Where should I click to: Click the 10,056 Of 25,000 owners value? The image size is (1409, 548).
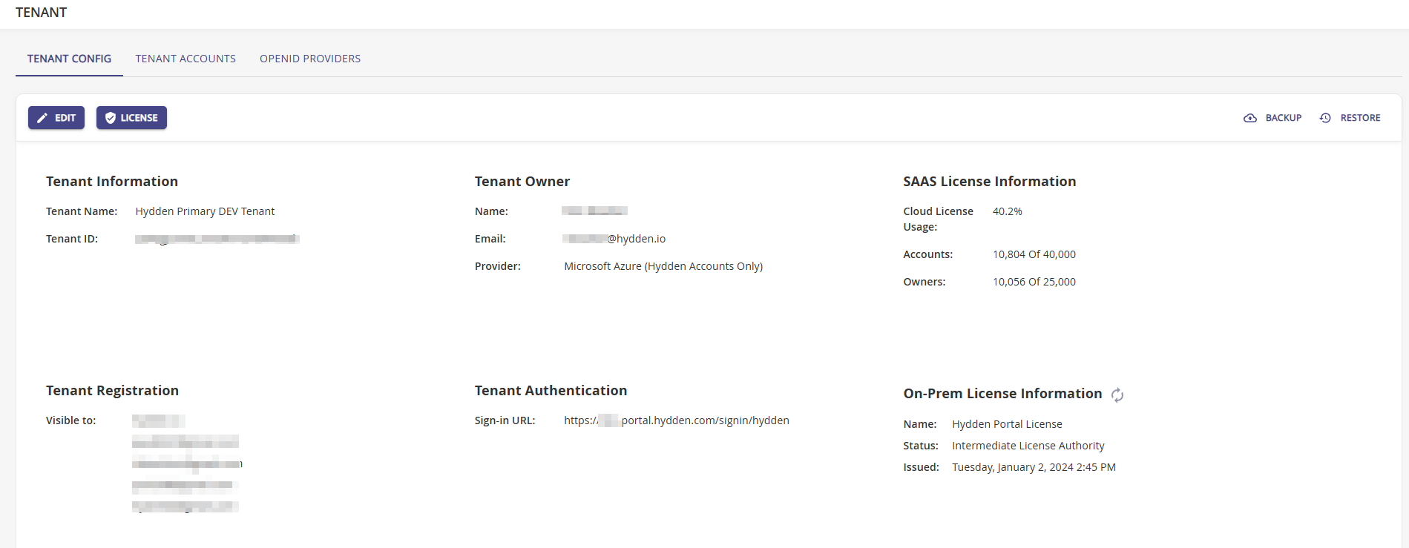1034,282
